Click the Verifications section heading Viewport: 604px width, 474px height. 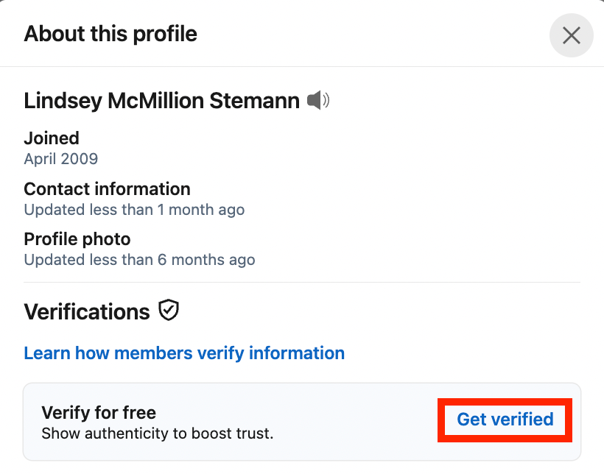coord(87,312)
